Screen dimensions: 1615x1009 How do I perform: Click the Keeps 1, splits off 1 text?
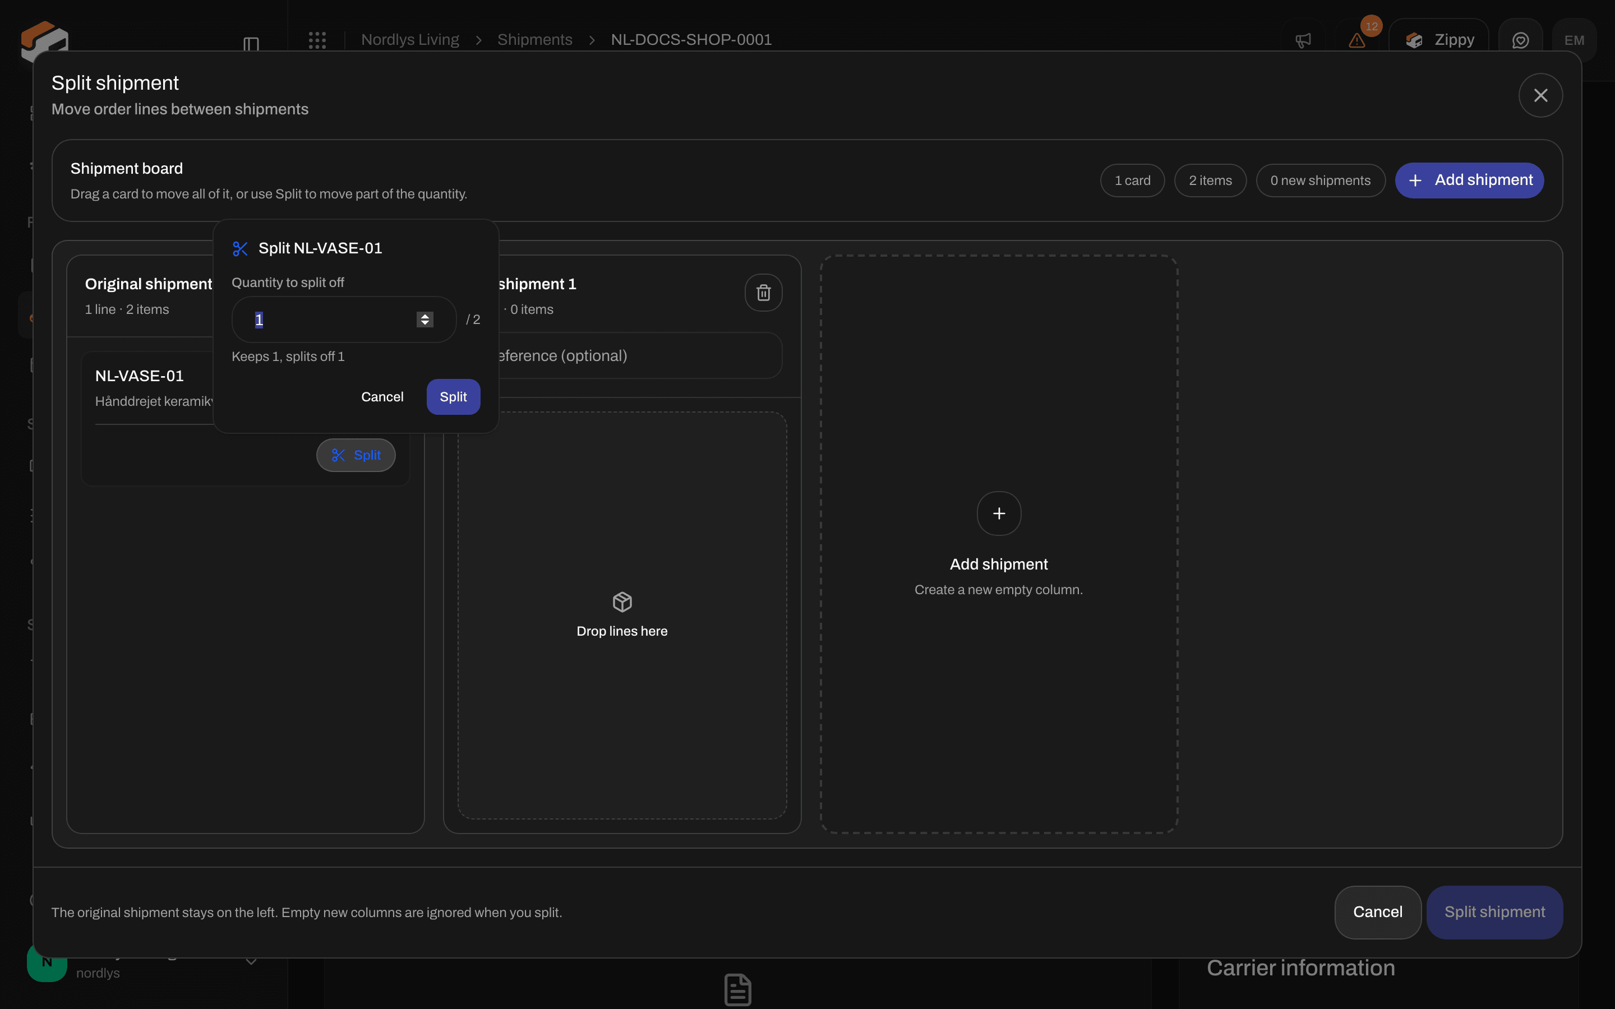click(288, 357)
